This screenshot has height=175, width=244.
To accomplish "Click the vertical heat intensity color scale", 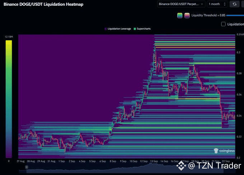I will [x=9, y=99].
